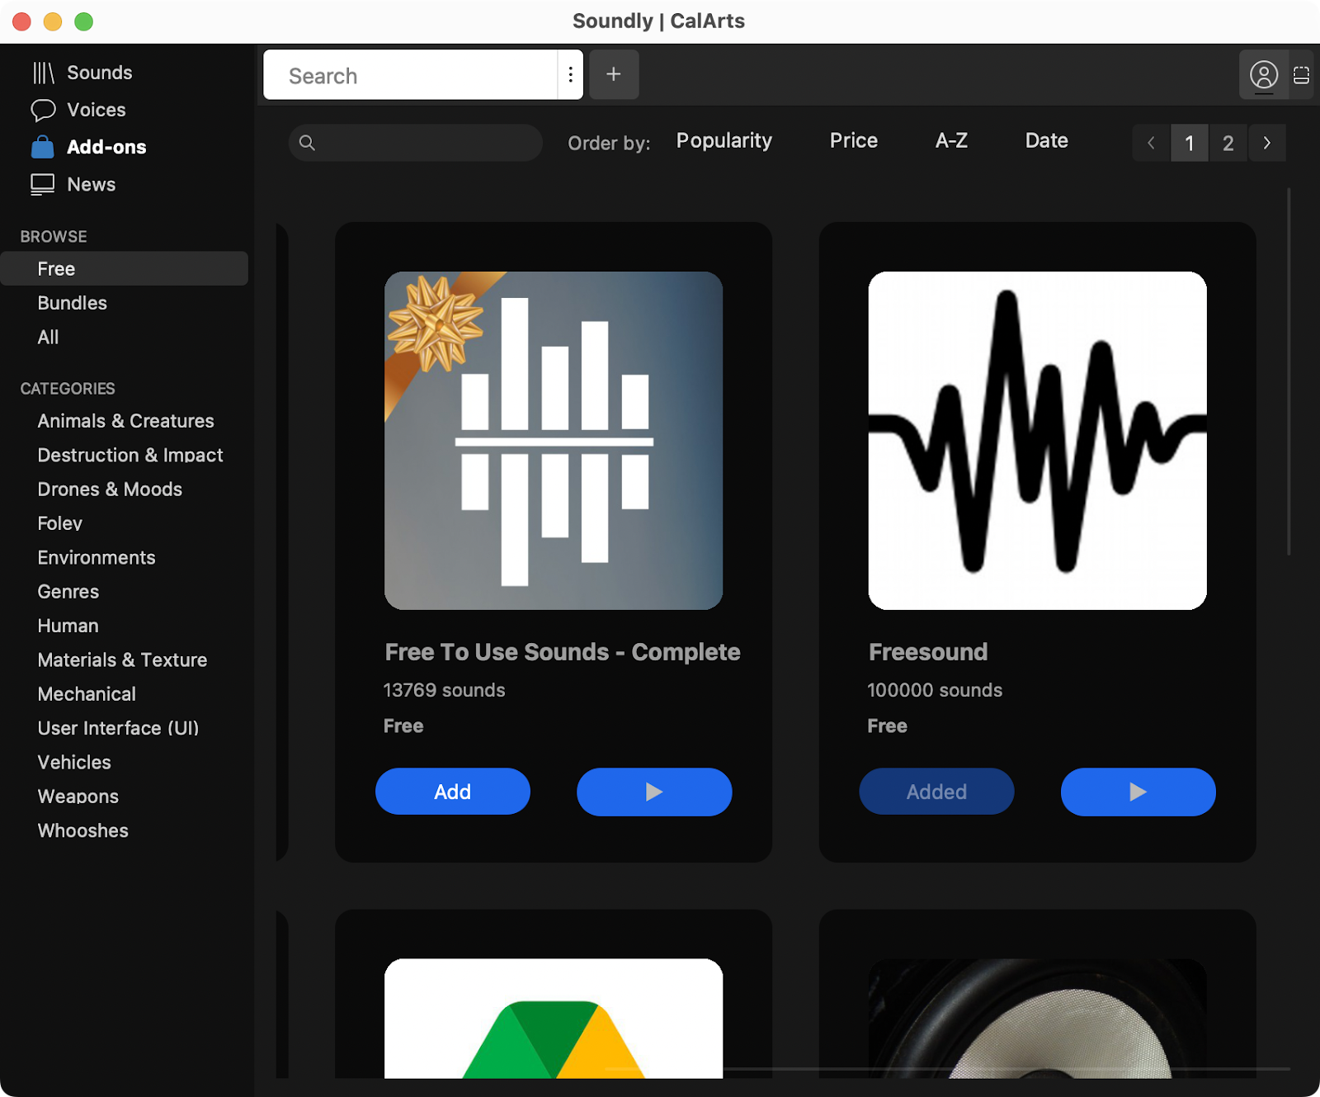The height and width of the screenshot is (1097, 1320).
Task: Click the vertical scrollbar of add-ons list
Action: pos(1289,371)
